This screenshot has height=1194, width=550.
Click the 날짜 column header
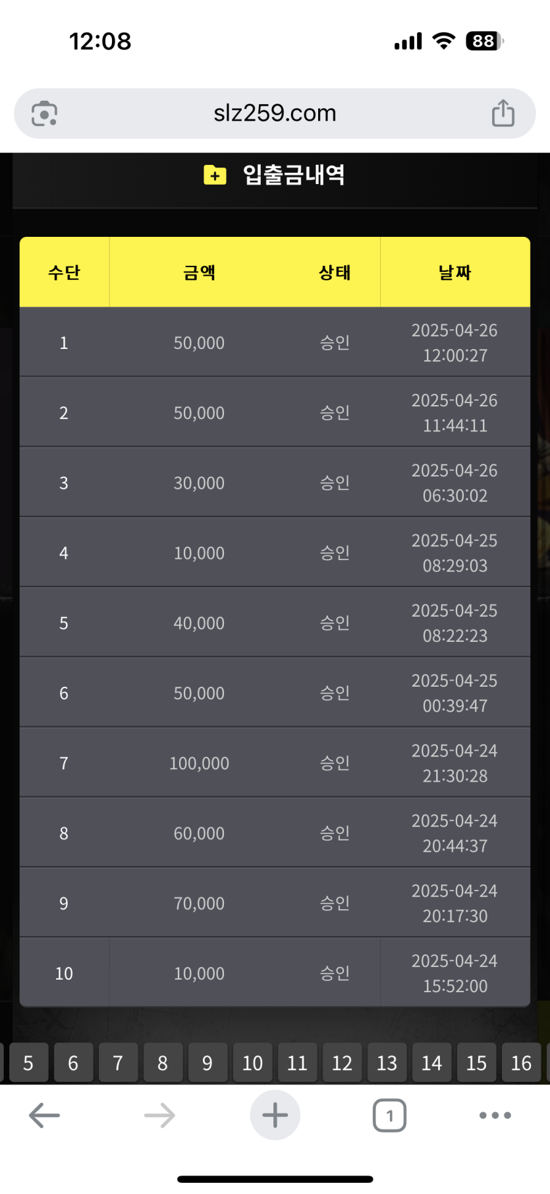pos(455,272)
